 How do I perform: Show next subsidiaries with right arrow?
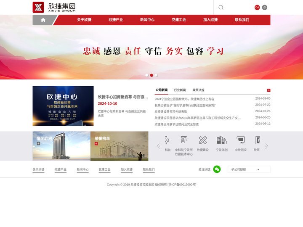coord(267,146)
